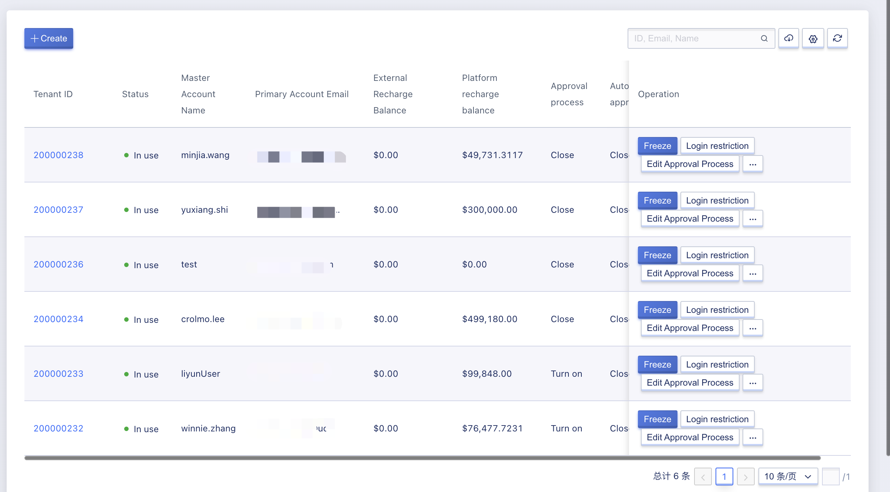Go to next page arrow
The image size is (890, 492).
click(746, 476)
